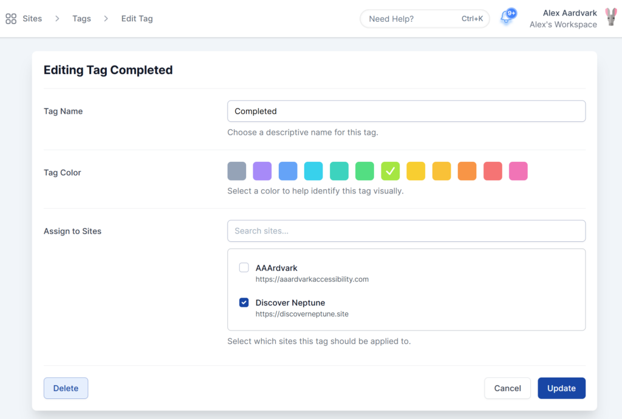
Task: Open Alex Aardvark workspace menu
Action: coord(563,19)
